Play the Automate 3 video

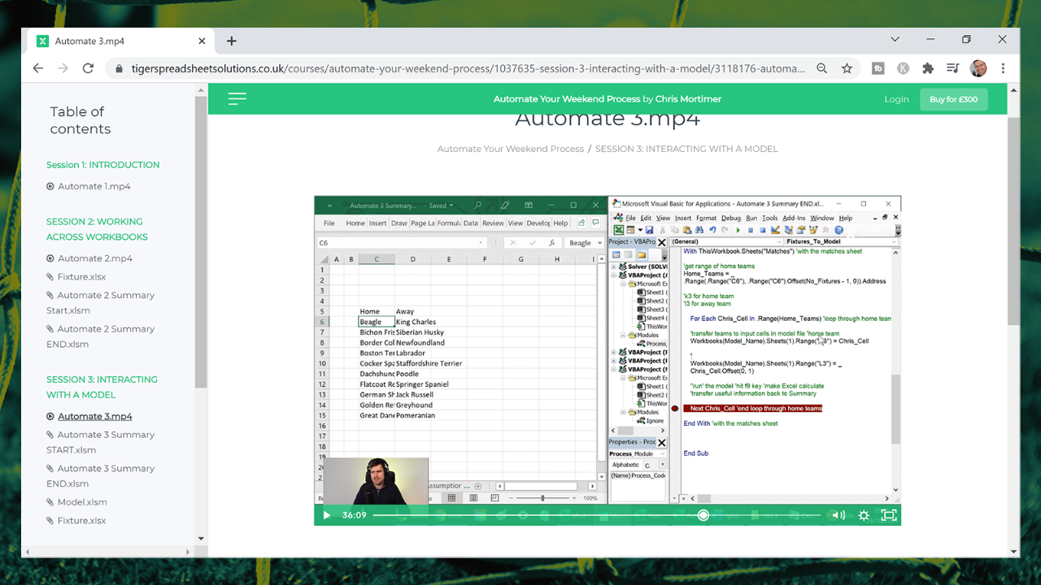click(327, 515)
